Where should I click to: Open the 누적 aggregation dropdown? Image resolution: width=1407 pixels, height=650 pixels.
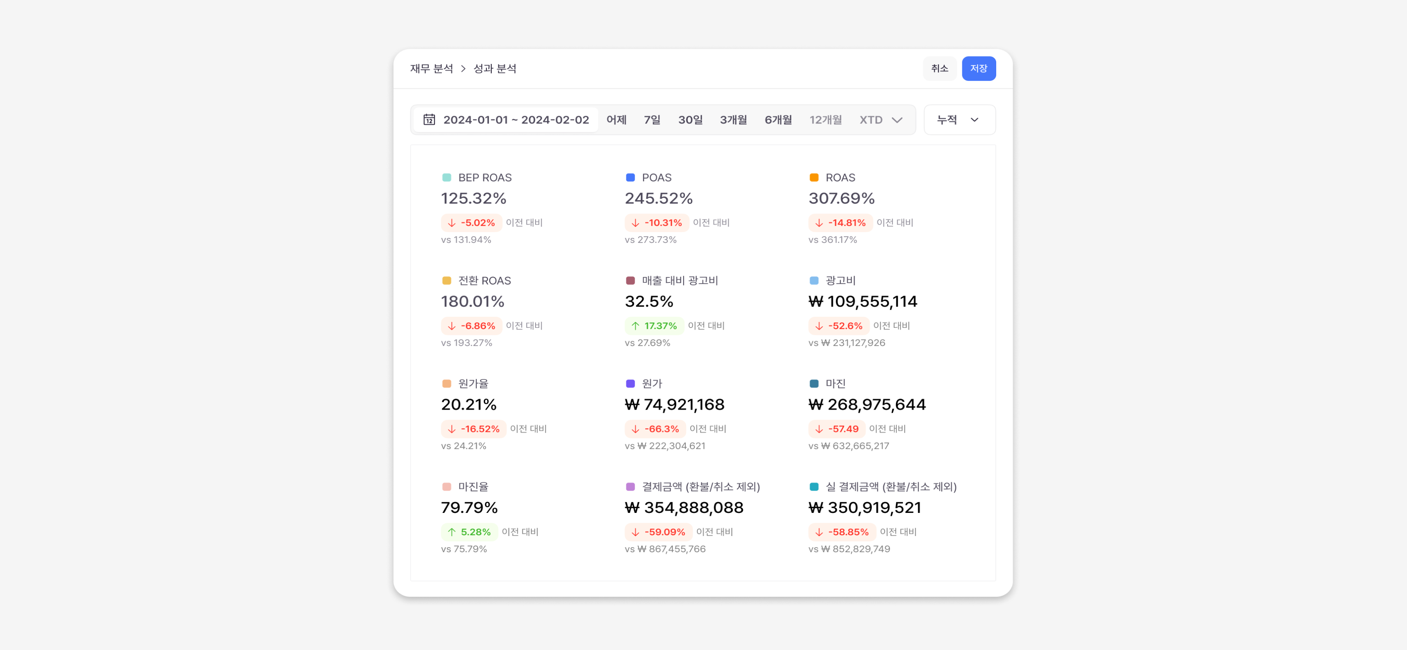tap(959, 120)
